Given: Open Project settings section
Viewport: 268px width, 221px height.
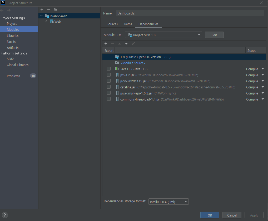Looking at the screenshot, I should 12,24.
